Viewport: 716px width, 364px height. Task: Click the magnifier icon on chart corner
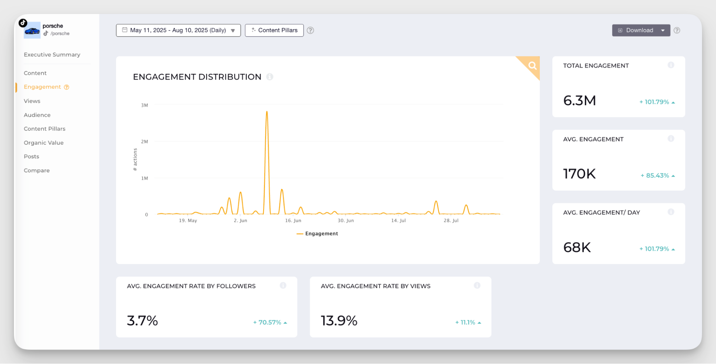532,66
